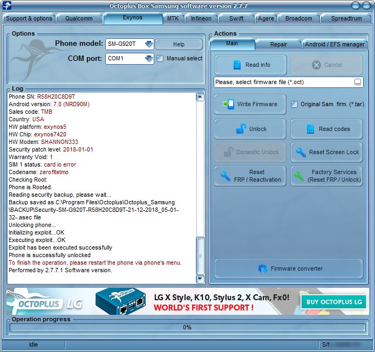Click the Reset Screen Lock wrench icon
The image size is (375, 352).
[x=301, y=152]
